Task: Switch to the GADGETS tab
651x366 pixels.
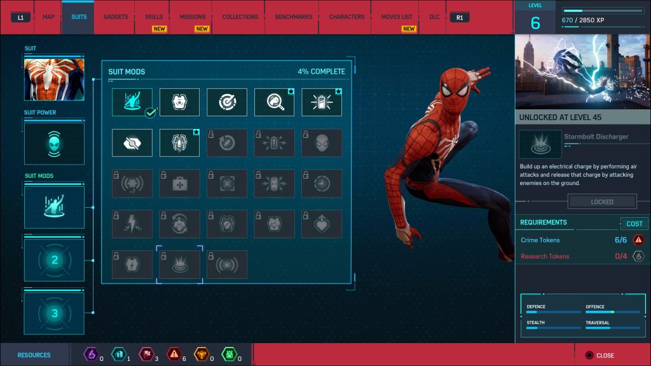Action: tap(114, 17)
